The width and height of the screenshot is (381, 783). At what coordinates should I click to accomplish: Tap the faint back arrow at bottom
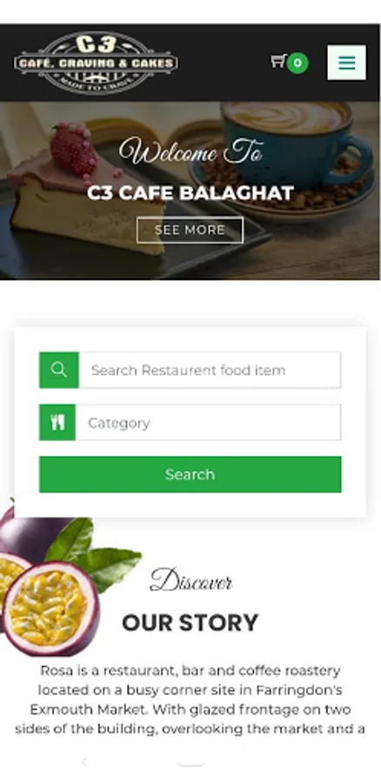tap(84, 761)
